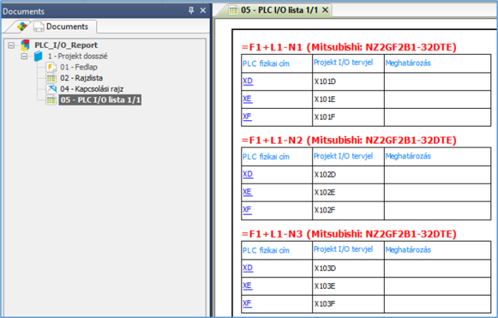Open the XE link in N1 table
This screenshot has width=498, height=318.
[x=248, y=99]
